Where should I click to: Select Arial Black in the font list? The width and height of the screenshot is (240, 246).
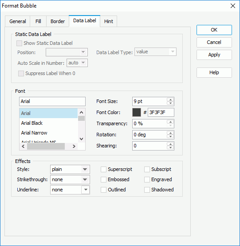pyautogui.click(x=48, y=123)
